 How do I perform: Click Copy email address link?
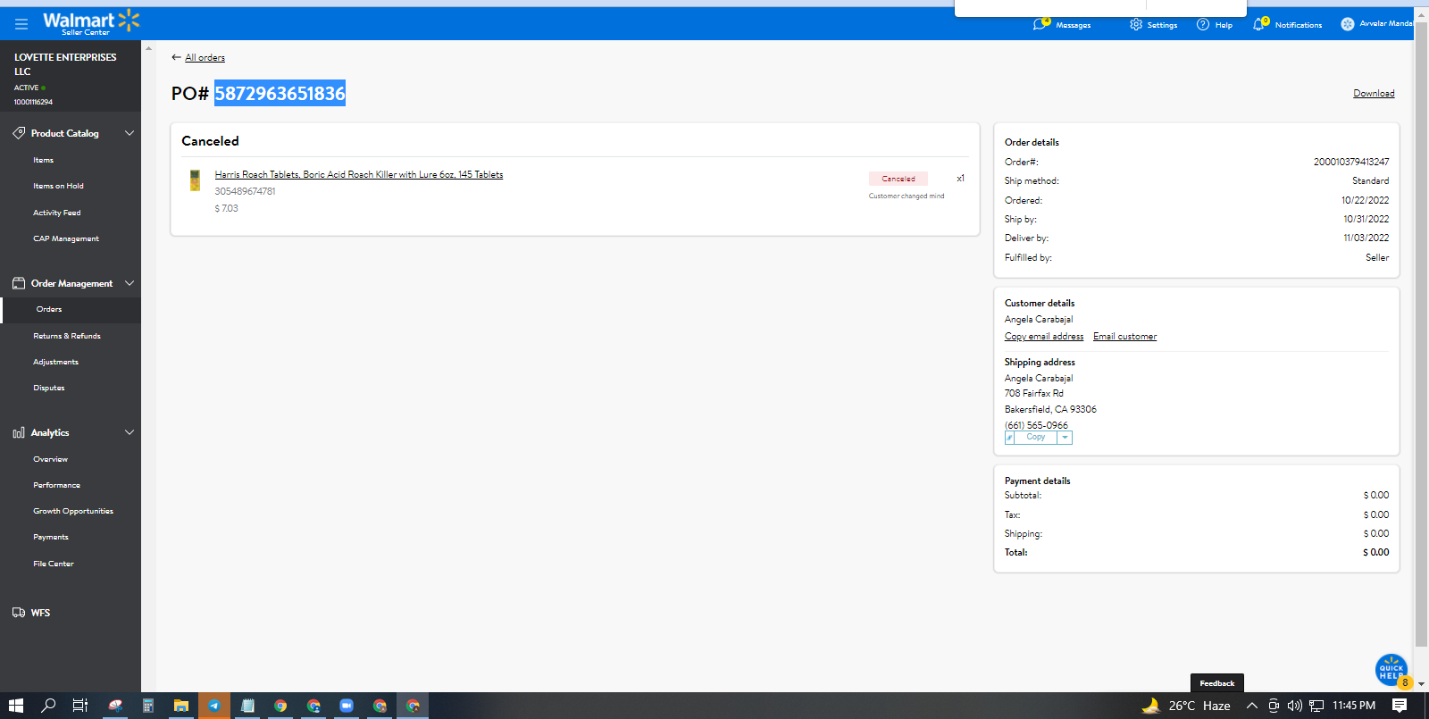pos(1044,337)
